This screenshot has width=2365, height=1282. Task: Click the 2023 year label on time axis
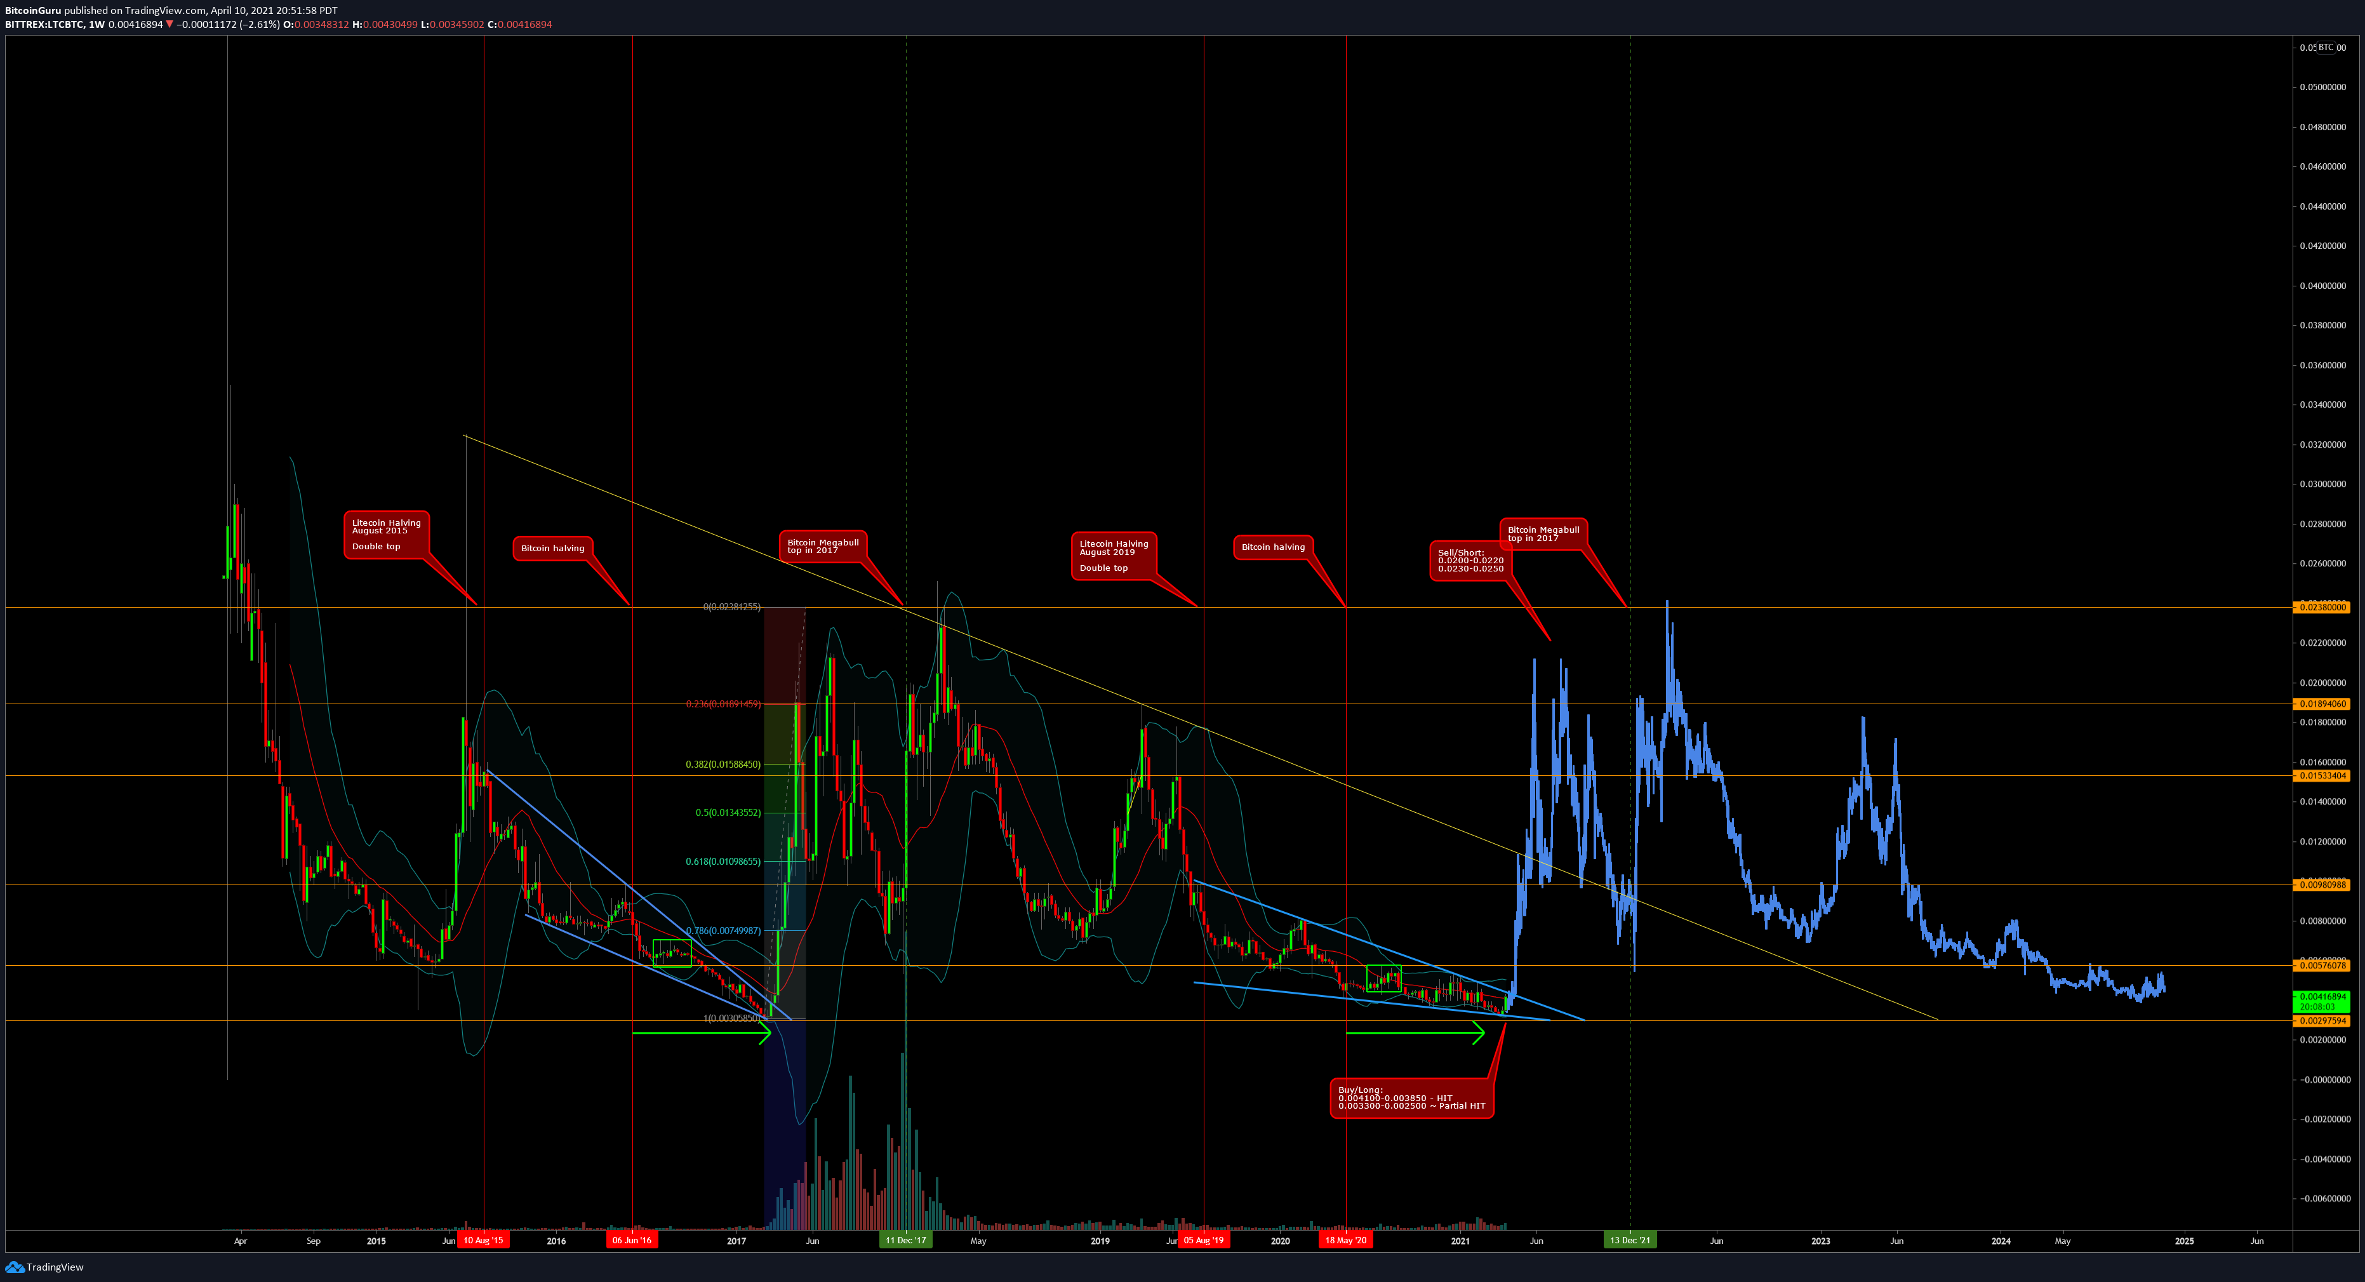[x=1820, y=1241]
